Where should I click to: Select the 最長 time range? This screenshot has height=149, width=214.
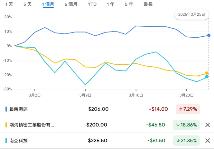coord(148,5)
